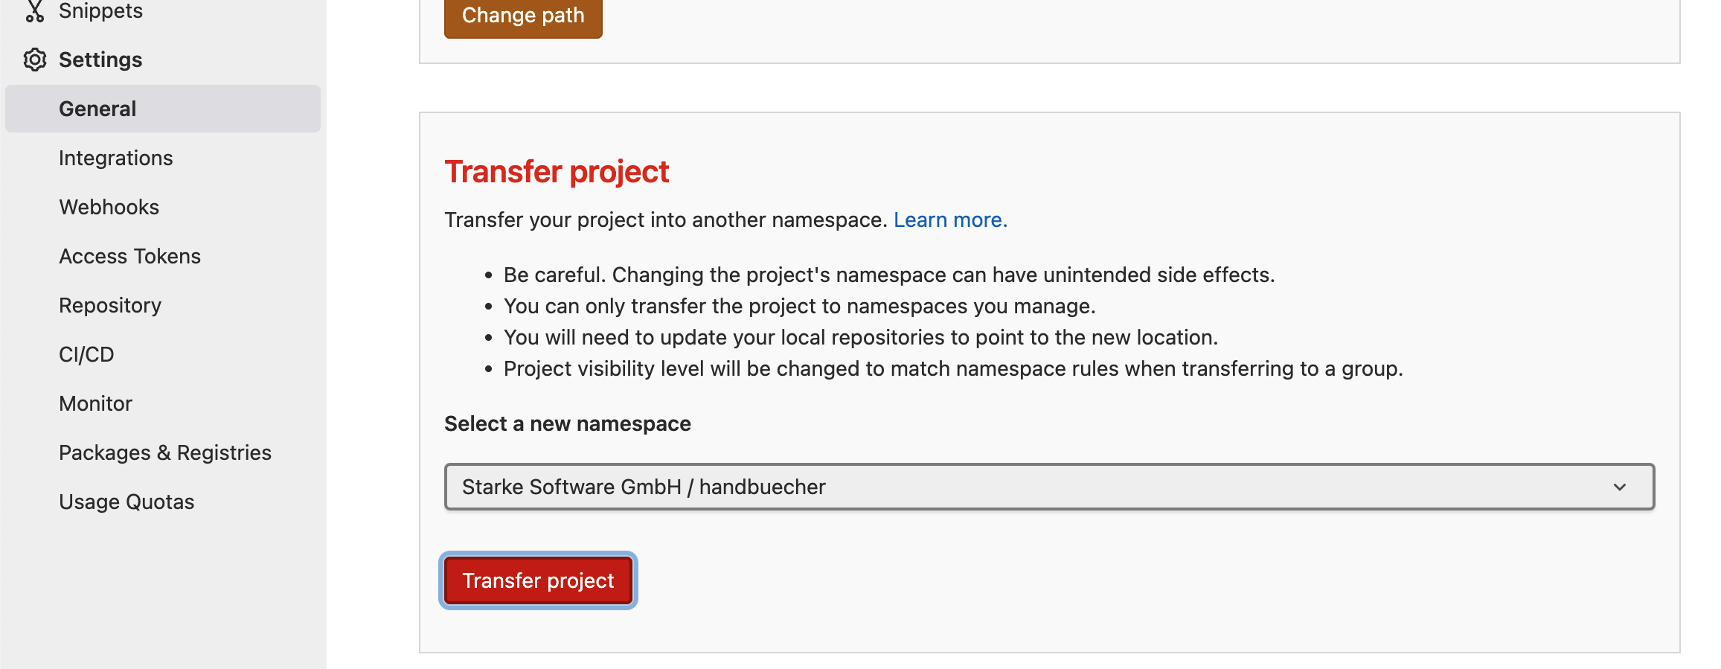Image resolution: width=1721 pixels, height=669 pixels.
Task: Click the Select a new namespace label
Action: 567,423
